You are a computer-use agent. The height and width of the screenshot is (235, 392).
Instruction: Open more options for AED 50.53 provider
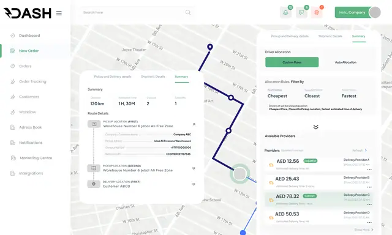(x=369, y=222)
